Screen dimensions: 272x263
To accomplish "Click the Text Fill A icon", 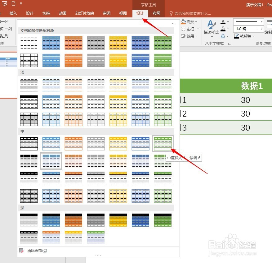I will [x=223, y=22].
